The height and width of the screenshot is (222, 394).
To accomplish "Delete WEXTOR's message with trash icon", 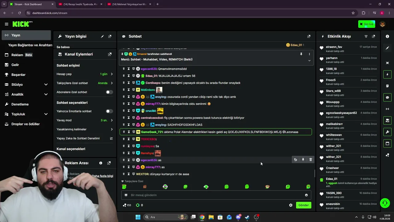I will tap(124, 174).
